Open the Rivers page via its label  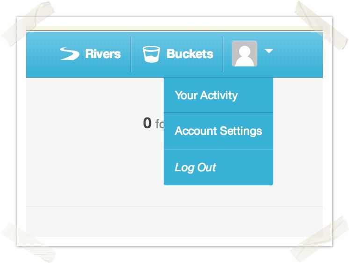pyautogui.click(x=103, y=54)
